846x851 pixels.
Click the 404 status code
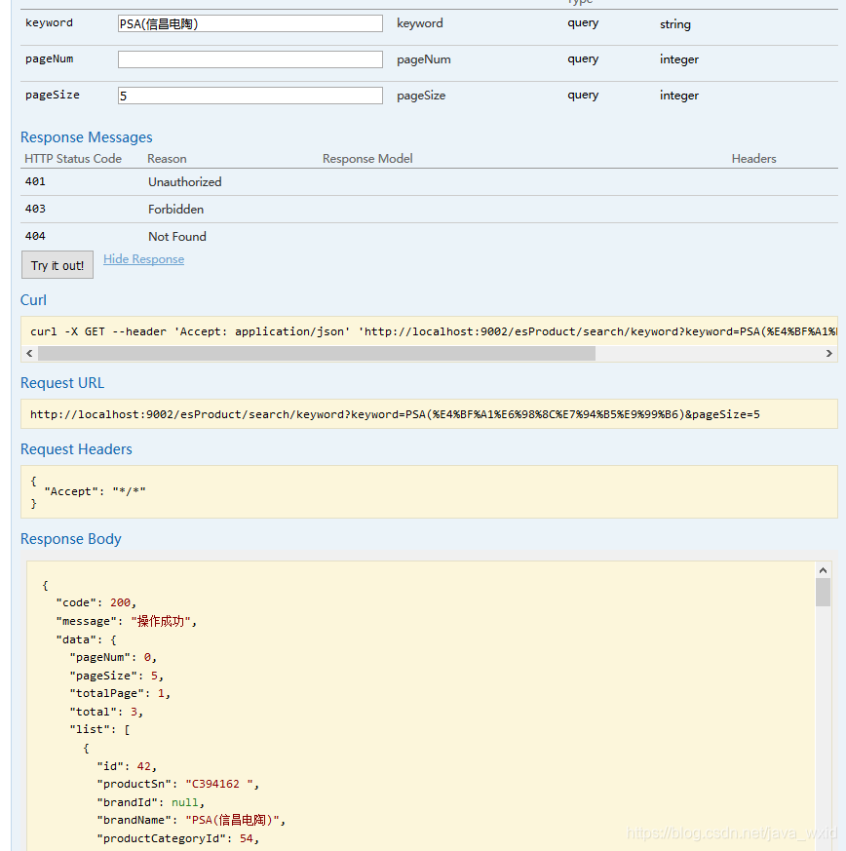(35, 236)
